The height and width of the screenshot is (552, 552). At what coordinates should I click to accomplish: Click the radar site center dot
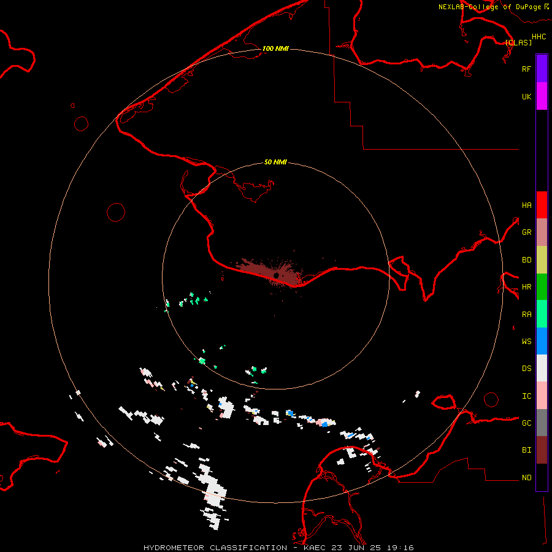pyautogui.click(x=277, y=275)
